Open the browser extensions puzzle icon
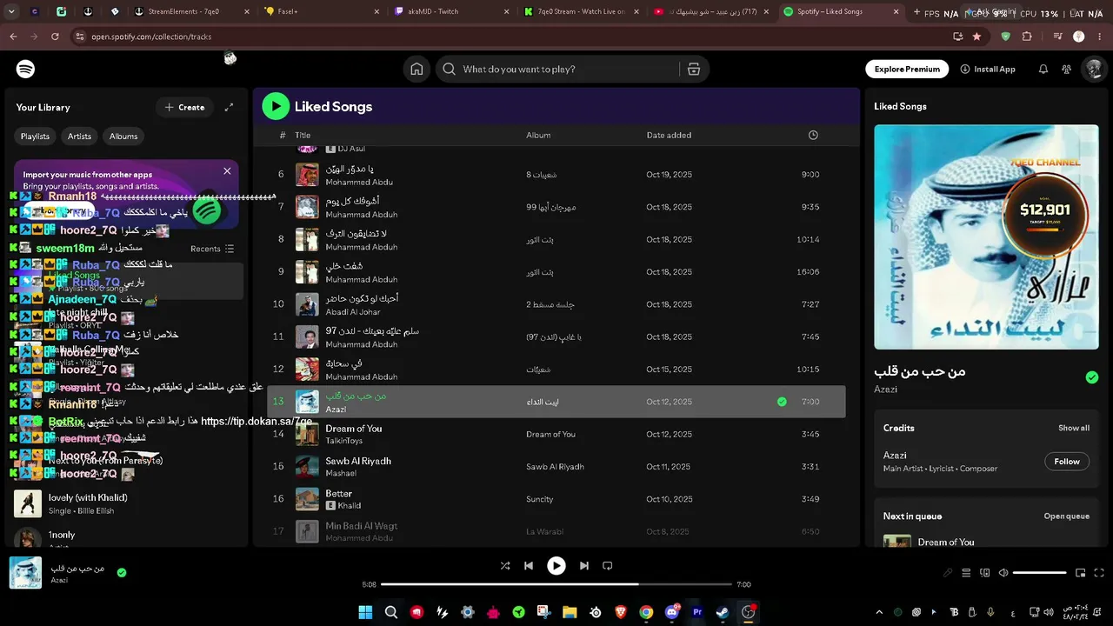Viewport: 1113px width, 626px height. 1027,37
